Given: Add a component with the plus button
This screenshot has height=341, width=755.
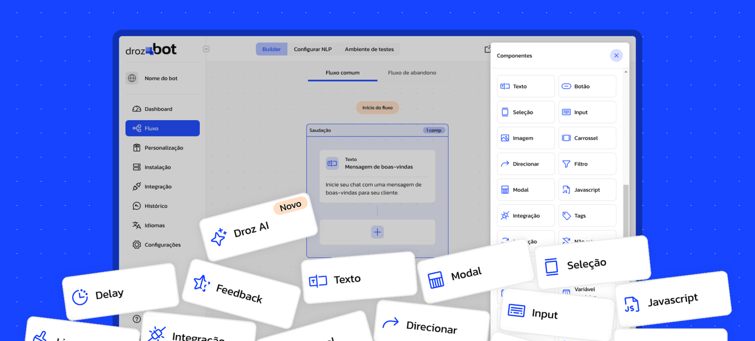Looking at the screenshot, I should tap(377, 232).
